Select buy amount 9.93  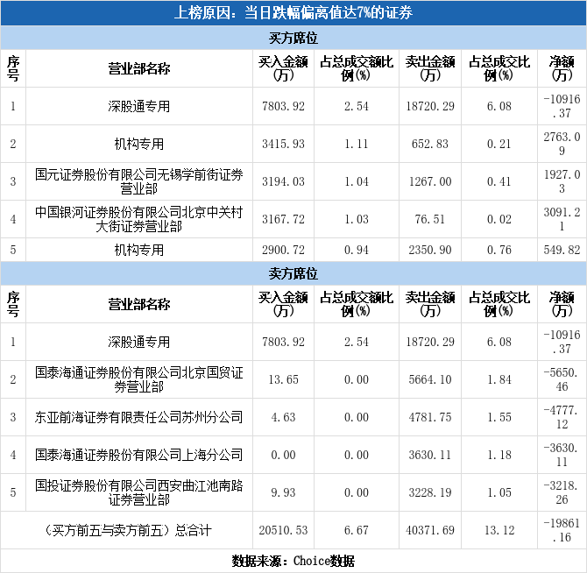click(283, 492)
